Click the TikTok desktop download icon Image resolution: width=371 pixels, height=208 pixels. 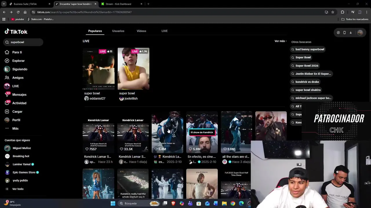click(x=350, y=33)
